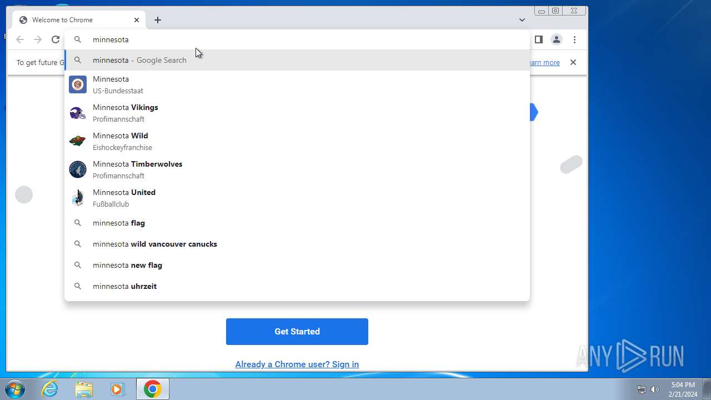Click search icon beside minnesota uhrzeit
Screen dimensions: 711x400
coord(78,286)
